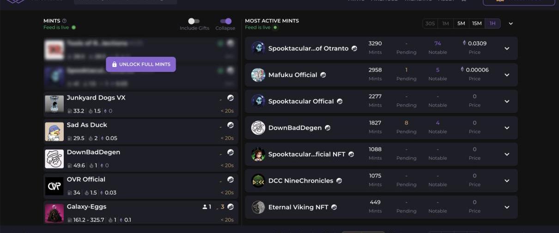The width and height of the screenshot is (559, 233).
Task: Open dropdown chevron next to 1H
Action: (x=511, y=24)
